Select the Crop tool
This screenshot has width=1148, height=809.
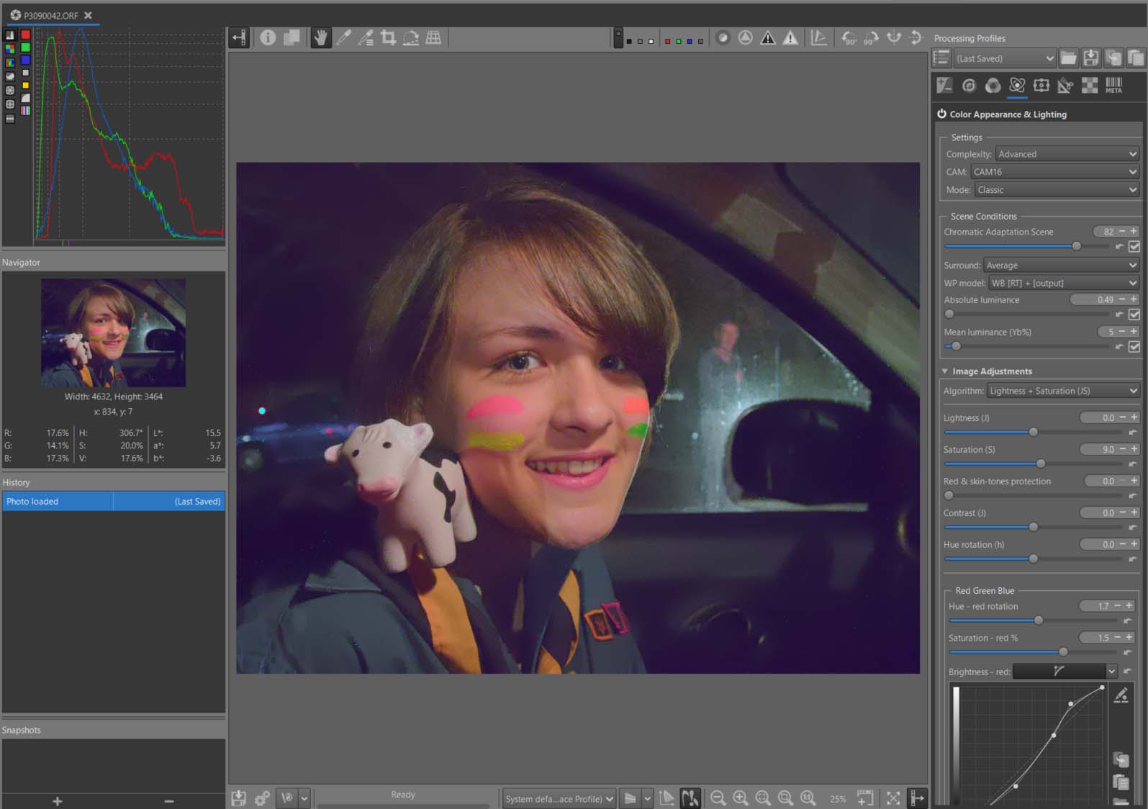(x=389, y=37)
